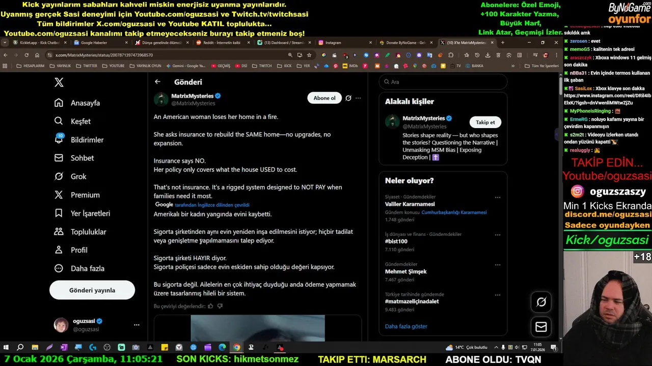The image size is (652, 366).
Task: Open the taskbar notification center
Action: [554, 347]
